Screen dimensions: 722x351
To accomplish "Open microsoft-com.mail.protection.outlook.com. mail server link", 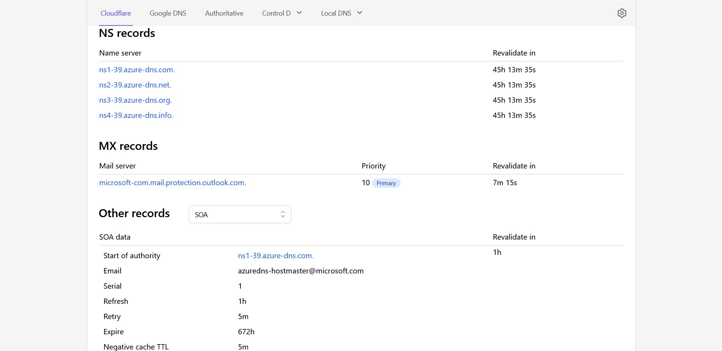I will 172,183.
